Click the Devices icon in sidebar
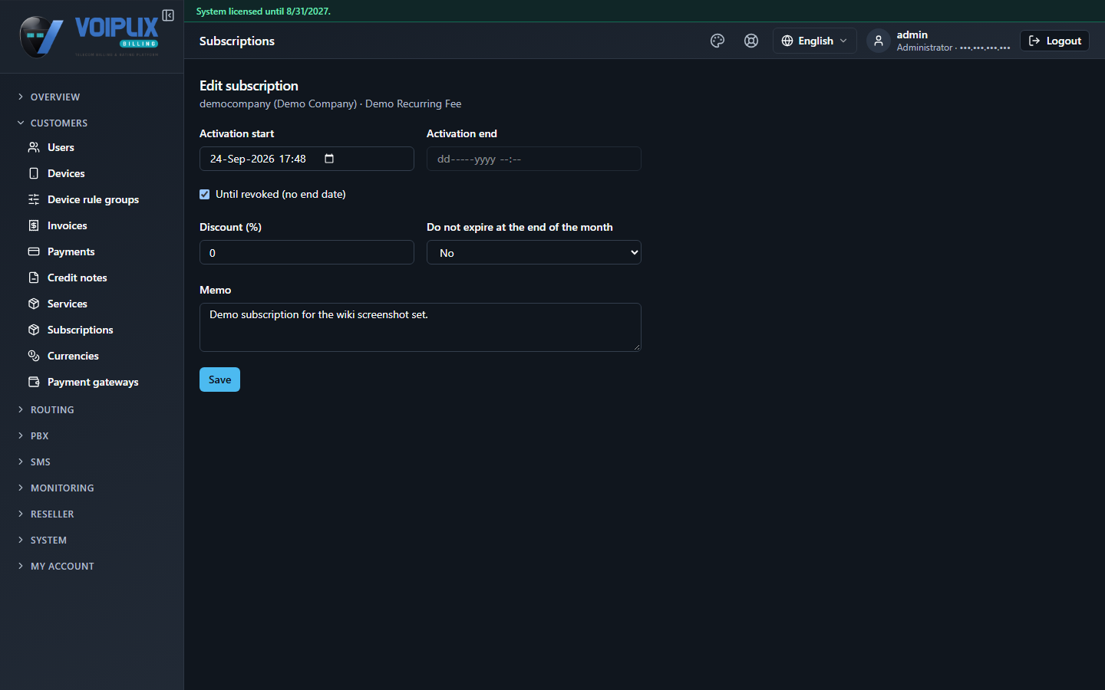Screen dimensions: 1105x690 (34, 173)
